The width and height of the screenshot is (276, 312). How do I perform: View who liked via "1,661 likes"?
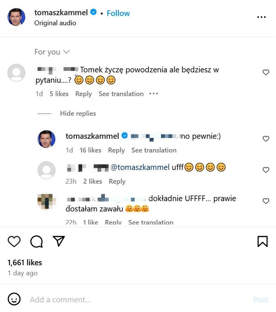pyautogui.click(x=25, y=263)
